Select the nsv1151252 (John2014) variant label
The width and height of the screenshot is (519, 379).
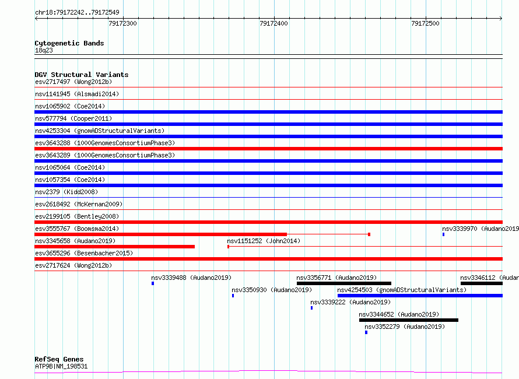264,241
